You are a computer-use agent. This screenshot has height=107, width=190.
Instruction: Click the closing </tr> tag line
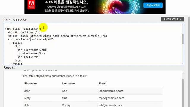pos(18,60)
